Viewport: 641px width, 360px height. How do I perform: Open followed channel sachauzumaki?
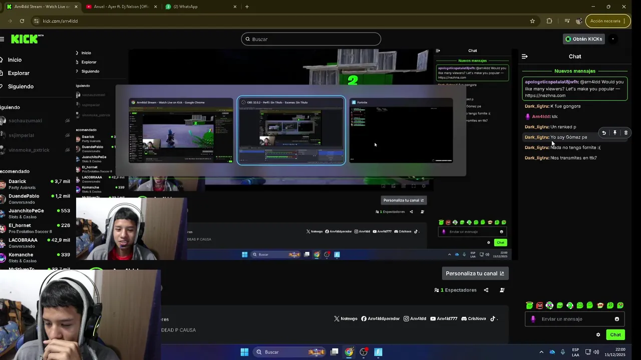click(x=36, y=120)
